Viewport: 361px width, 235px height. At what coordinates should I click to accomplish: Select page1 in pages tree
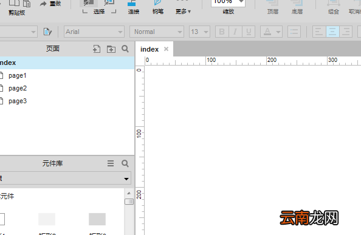pos(18,75)
